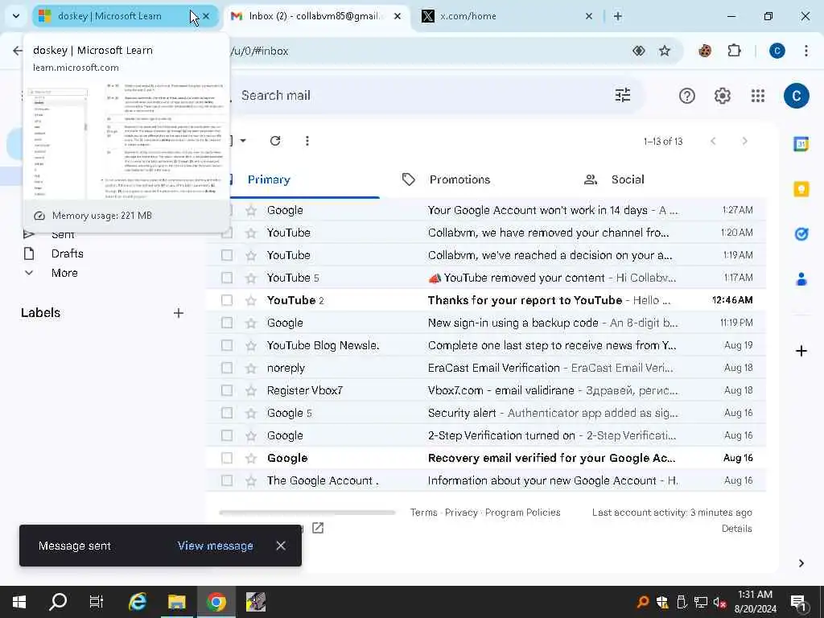Select Vbox7.com email checkbox

[226, 390]
